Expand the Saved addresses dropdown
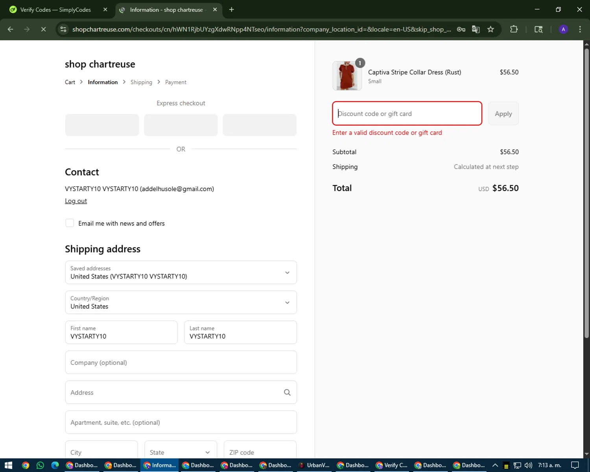The height and width of the screenshot is (472, 590). point(181,272)
